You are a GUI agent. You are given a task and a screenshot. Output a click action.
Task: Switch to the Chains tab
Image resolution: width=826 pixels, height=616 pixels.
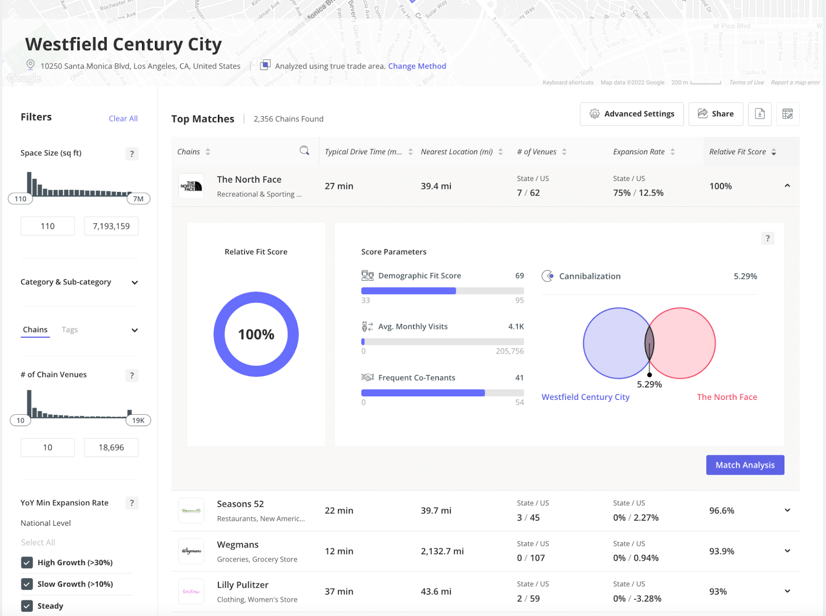pos(35,330)
